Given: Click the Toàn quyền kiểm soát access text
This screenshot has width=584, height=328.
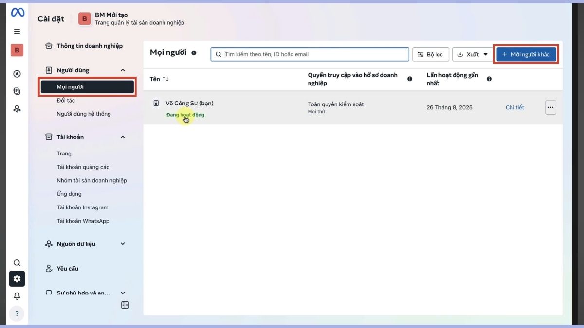Looking at the screenshot, I should (x=336, y=104).
